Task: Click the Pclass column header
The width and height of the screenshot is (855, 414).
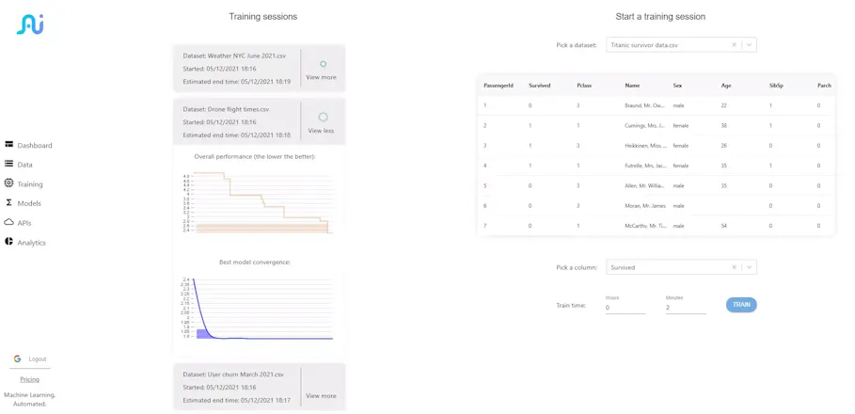Action: (x=584, y=86)
